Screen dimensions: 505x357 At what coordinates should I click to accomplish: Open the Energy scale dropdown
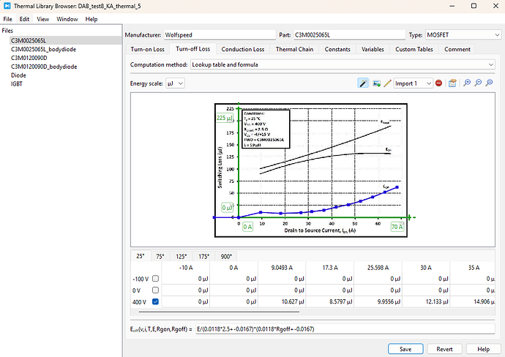[175, 83]
